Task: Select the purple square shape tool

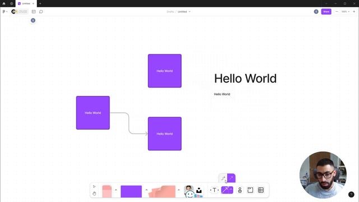Action: coord(131,191)
